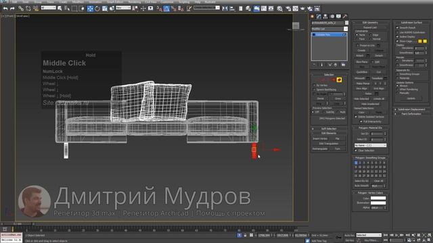433x243 pixels.
Task: Enable the By Vertex checkbox
Action: (314, 86)
